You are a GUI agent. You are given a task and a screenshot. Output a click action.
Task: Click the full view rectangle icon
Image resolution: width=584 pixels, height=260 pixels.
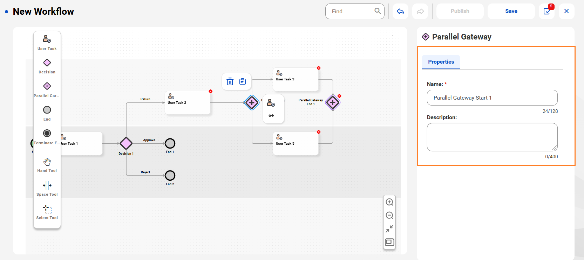389,242
